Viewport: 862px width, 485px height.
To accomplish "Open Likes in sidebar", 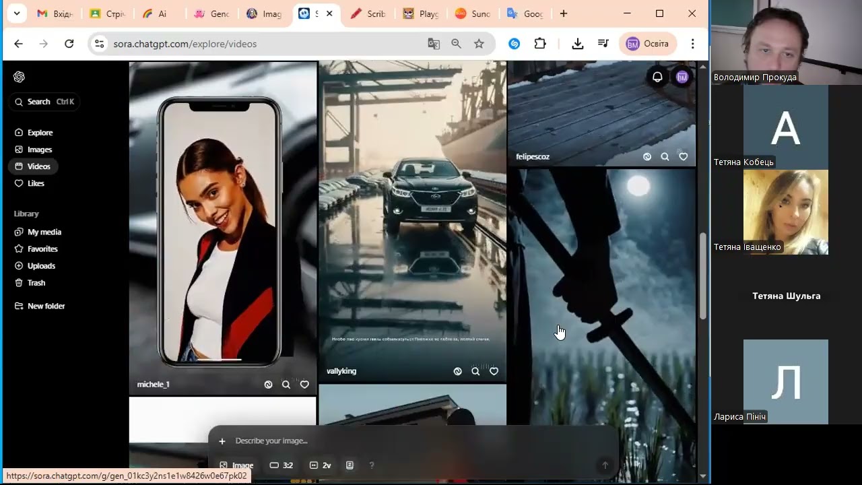I will point(30,183).
